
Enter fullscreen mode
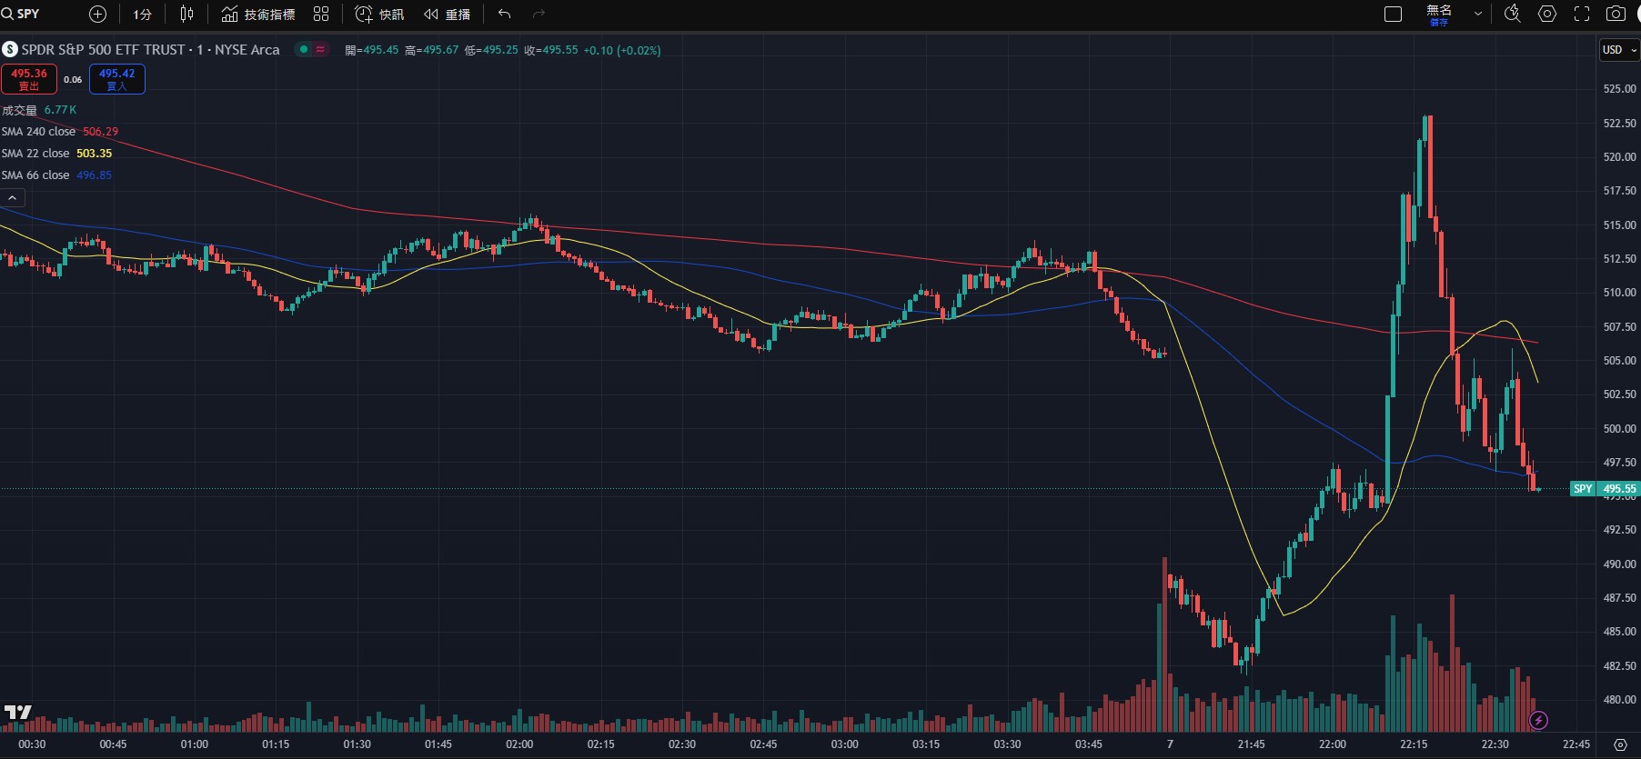pos(1582,14)
